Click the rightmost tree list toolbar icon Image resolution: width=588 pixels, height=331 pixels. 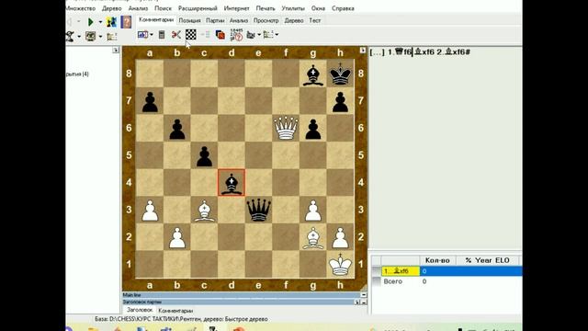pos(268,35)
